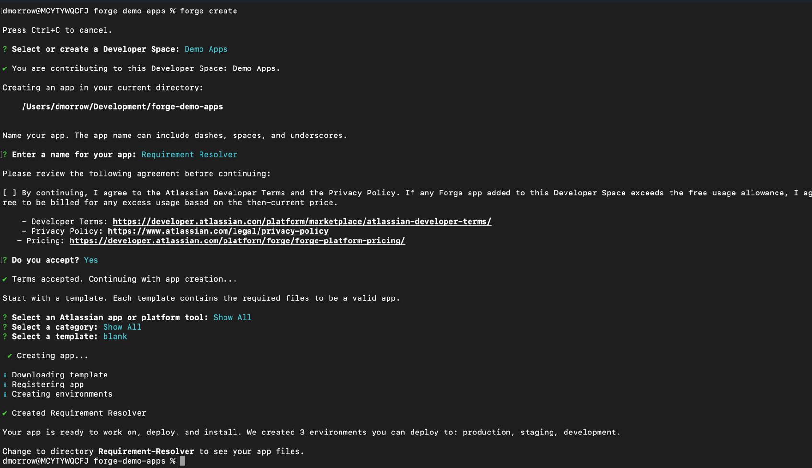This screenshot has height=468, width=812.
Task: Click the green checkmark next to 'Terms accepted'
Action: pos(4,279)
